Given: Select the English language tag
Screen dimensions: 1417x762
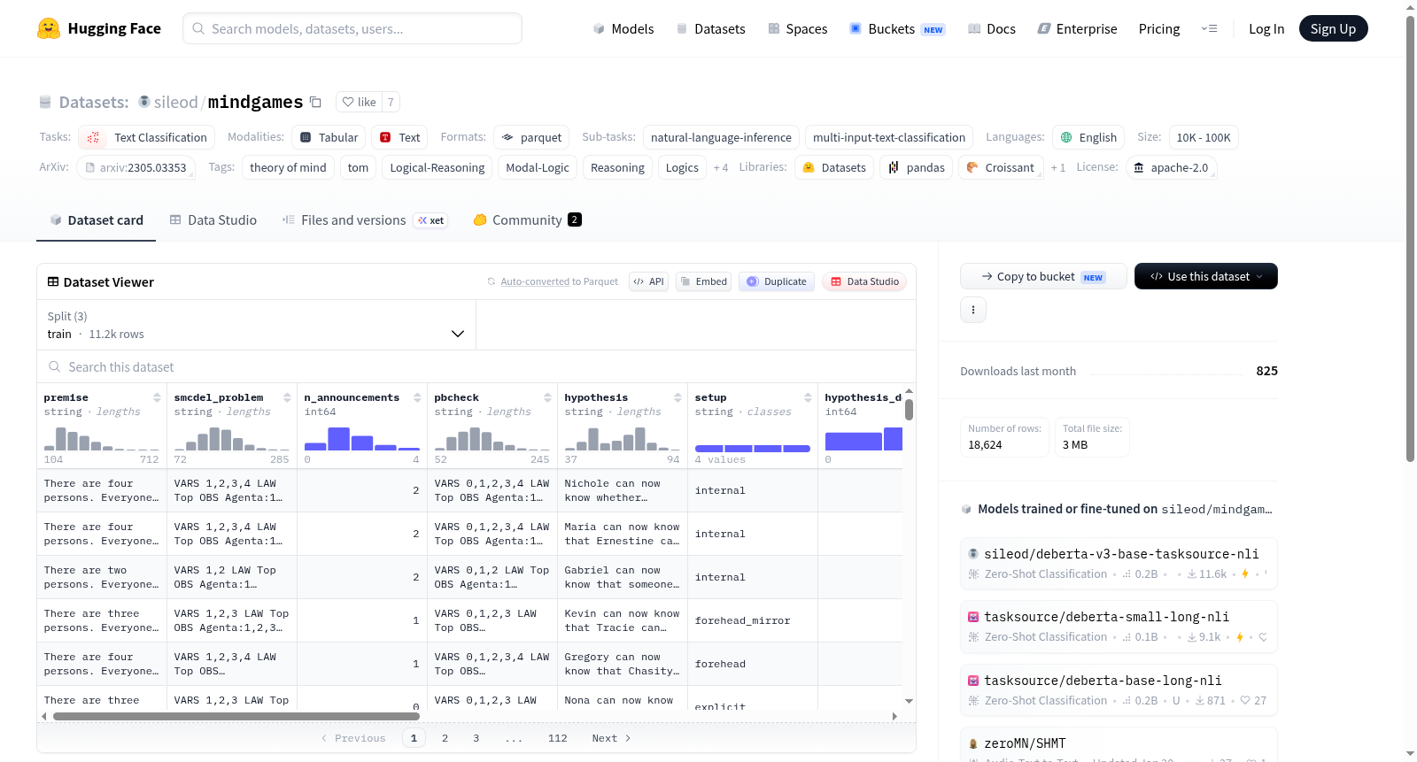Looking at the screenshot, I should (1088, 137).
